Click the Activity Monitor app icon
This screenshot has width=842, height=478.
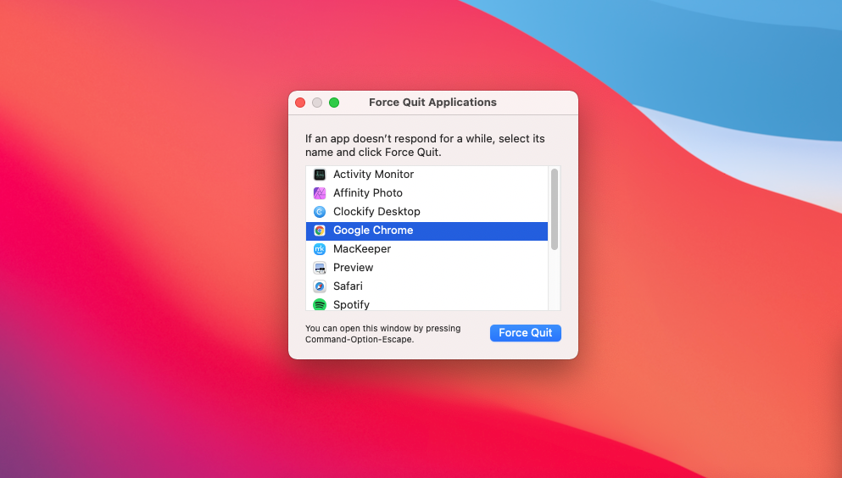pyautogui.click(x=320, y=175)
